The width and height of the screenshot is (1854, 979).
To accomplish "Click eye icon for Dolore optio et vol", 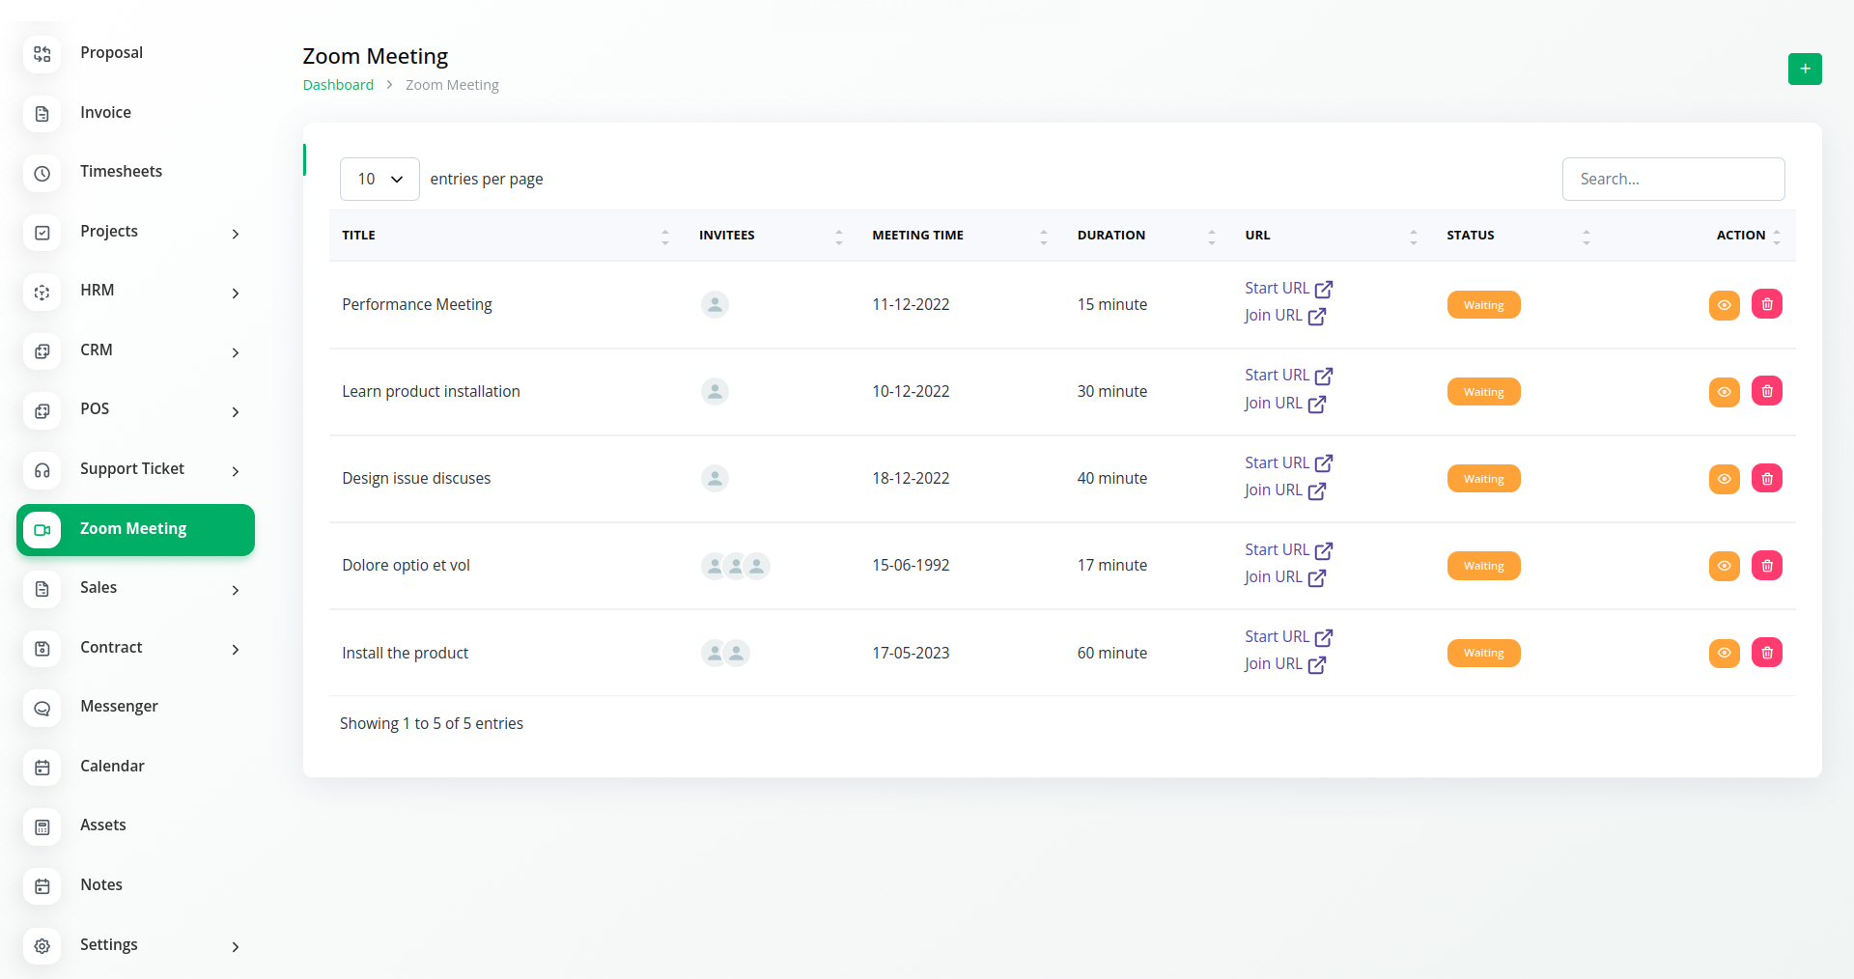I will tap(1724, 566).
